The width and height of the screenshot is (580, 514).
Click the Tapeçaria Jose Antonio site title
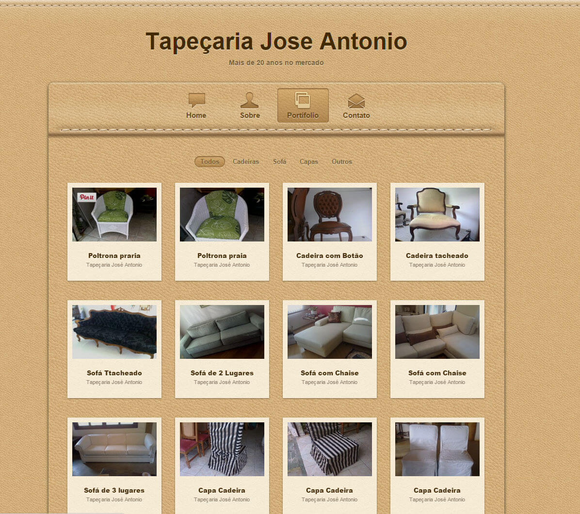tap(276, 41)
